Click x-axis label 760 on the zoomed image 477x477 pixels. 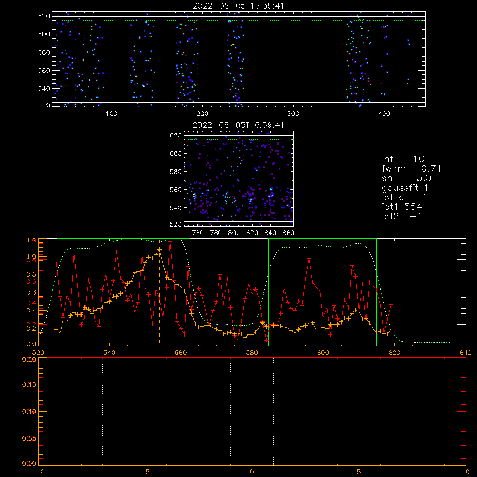coord(198,233)
